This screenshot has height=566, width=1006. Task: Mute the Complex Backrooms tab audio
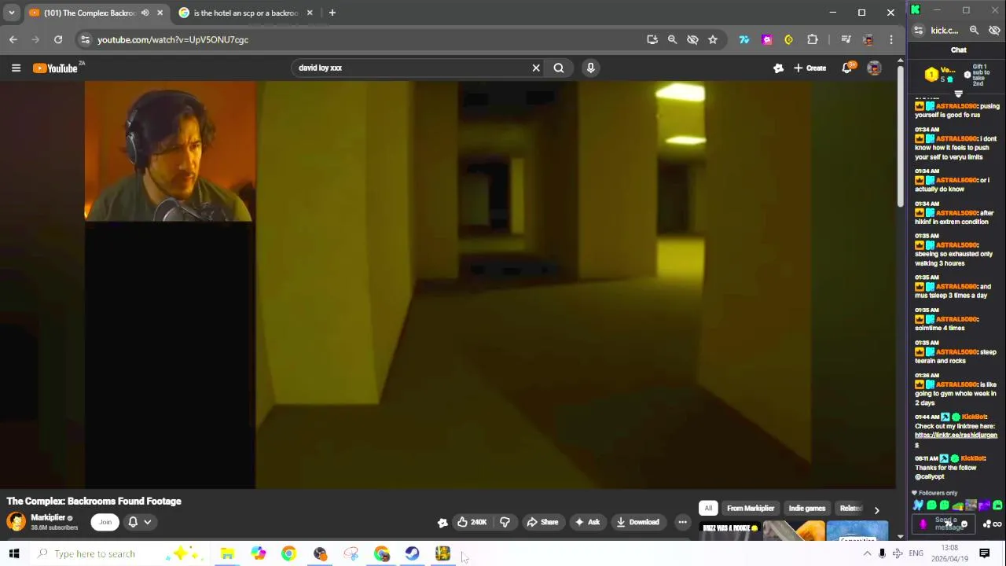pos(145,13)
